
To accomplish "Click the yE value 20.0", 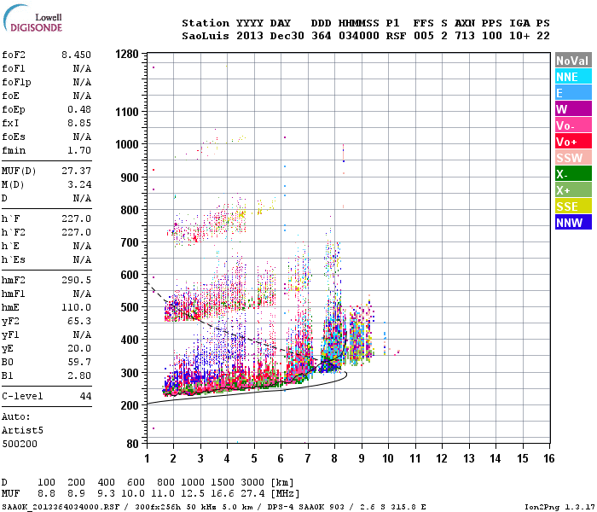I will (79, 348).
